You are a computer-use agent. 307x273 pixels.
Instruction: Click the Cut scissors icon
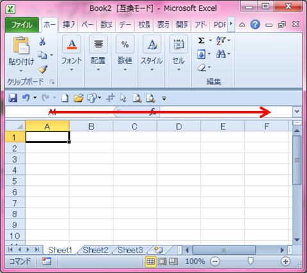[42, 41]
